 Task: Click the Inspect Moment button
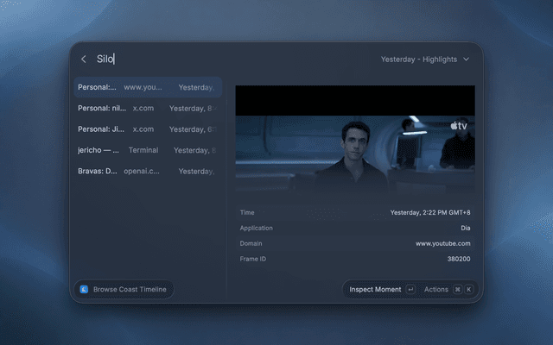click(x=375, y=290)
